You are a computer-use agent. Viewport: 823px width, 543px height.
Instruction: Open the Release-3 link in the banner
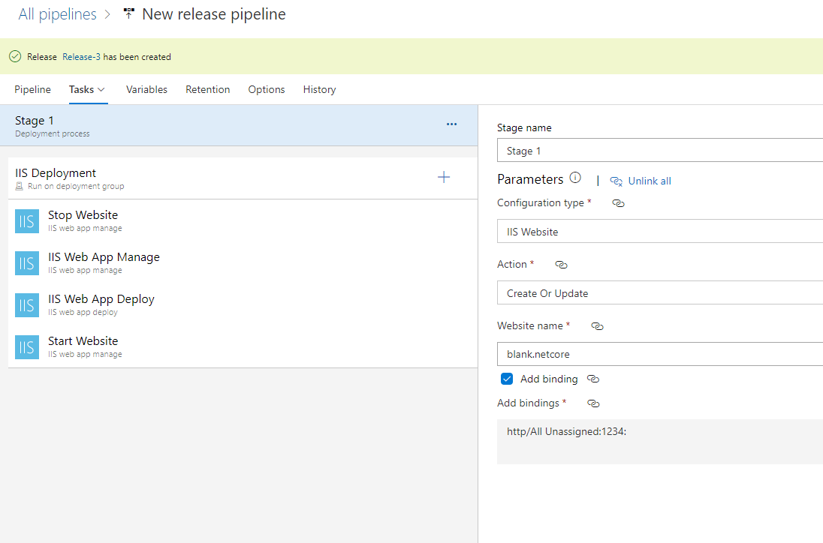point(83,56)
